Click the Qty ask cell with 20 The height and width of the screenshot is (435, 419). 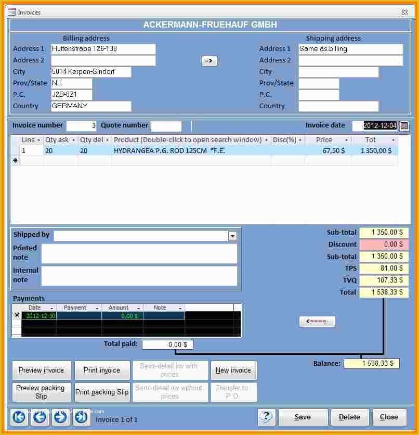[x=60, y=151]
